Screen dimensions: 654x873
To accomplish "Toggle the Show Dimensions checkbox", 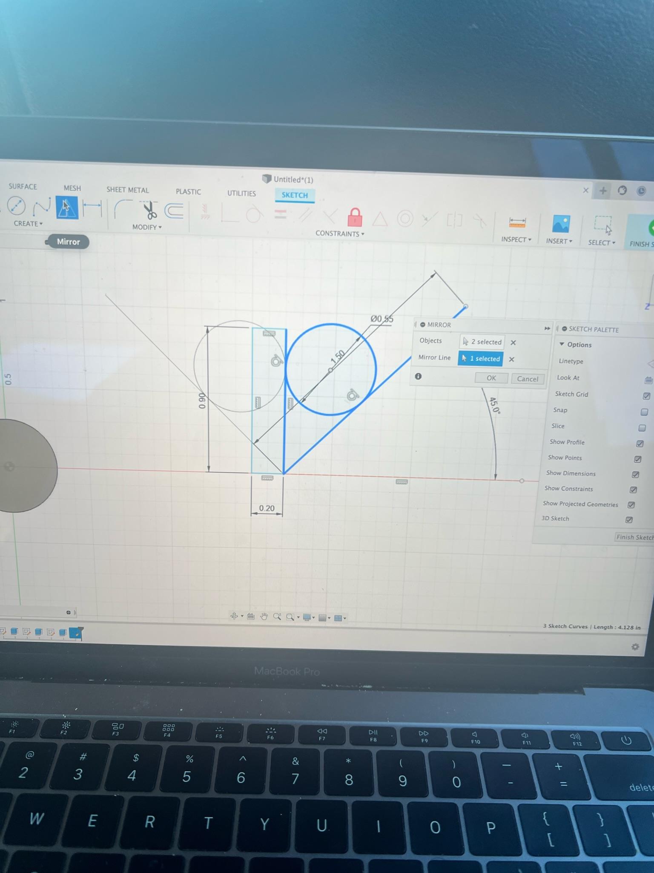I will coord(635,475).
